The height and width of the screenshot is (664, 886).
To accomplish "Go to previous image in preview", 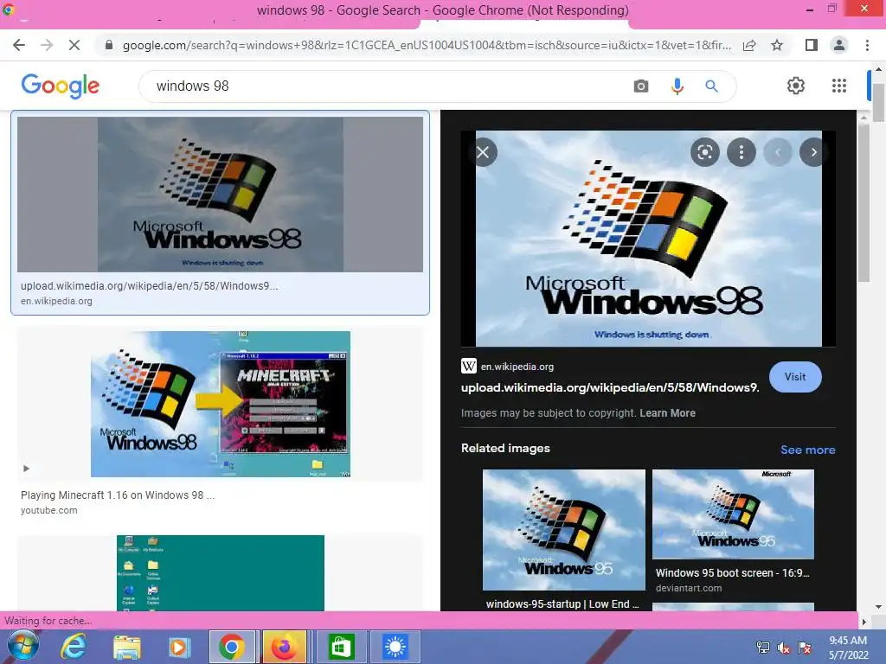I will click(x=778, y=152).
